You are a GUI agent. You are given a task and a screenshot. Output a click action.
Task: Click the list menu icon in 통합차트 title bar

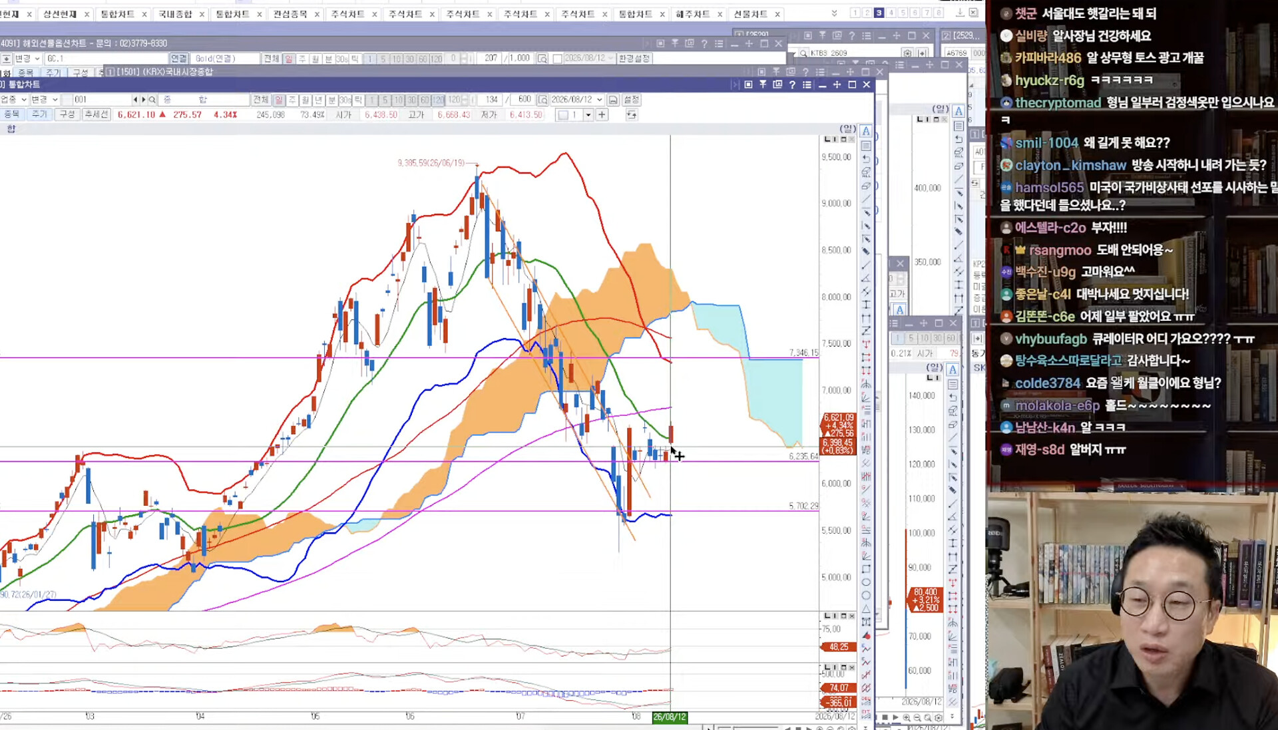click(807, 85)
